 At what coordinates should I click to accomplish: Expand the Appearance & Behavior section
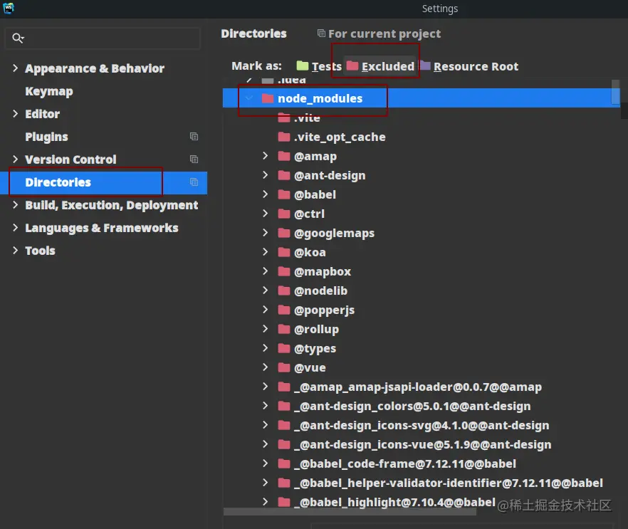[15, 68]
